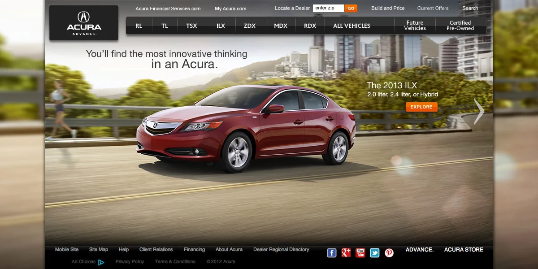Open the ADVANCE. footer link
The width and height of the screenshot is (538, 269).
(x=420, y=250)
